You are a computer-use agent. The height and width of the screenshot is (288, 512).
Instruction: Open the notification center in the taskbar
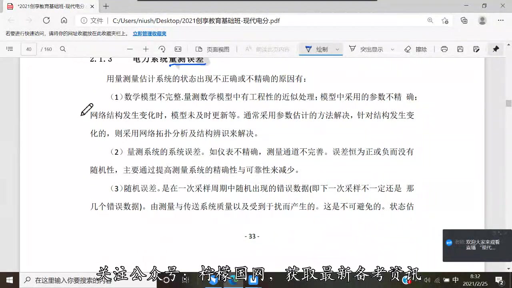(499, 280)
